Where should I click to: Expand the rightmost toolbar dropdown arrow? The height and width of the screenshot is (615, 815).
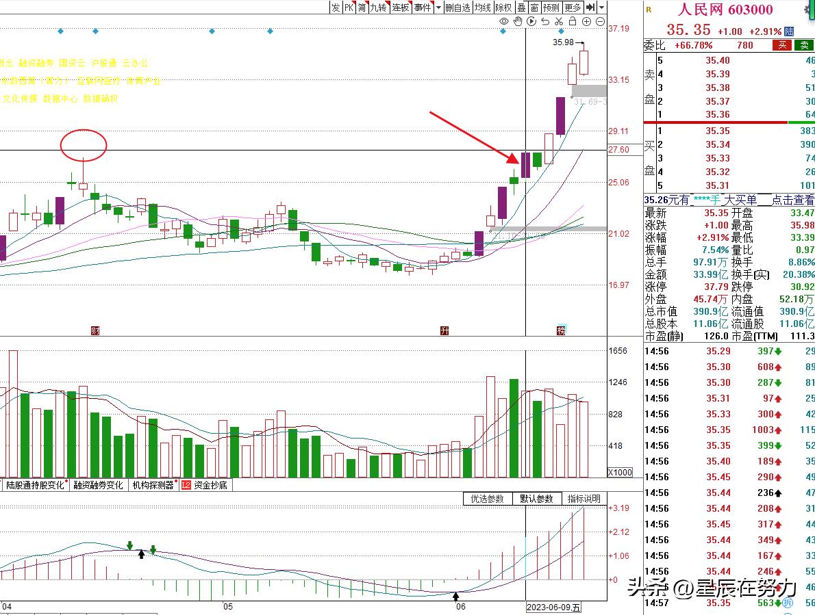pos(602,8)
